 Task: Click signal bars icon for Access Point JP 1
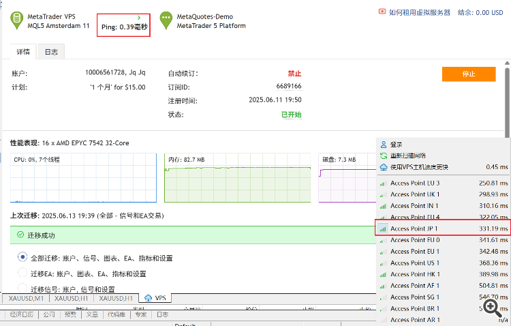[383, 229]
